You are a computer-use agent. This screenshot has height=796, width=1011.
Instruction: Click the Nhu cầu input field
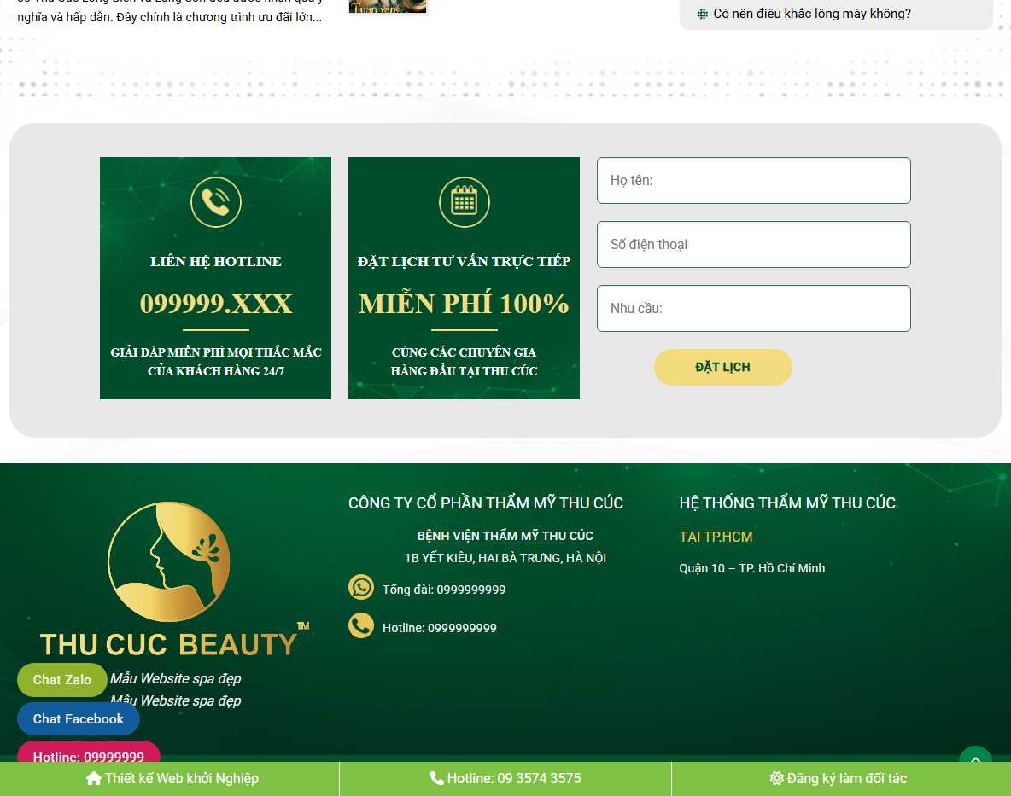[753, 308]
